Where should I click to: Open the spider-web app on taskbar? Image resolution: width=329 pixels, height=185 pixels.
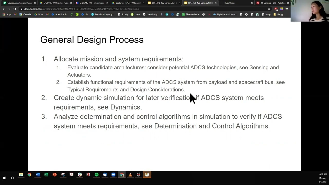(139, 175)
